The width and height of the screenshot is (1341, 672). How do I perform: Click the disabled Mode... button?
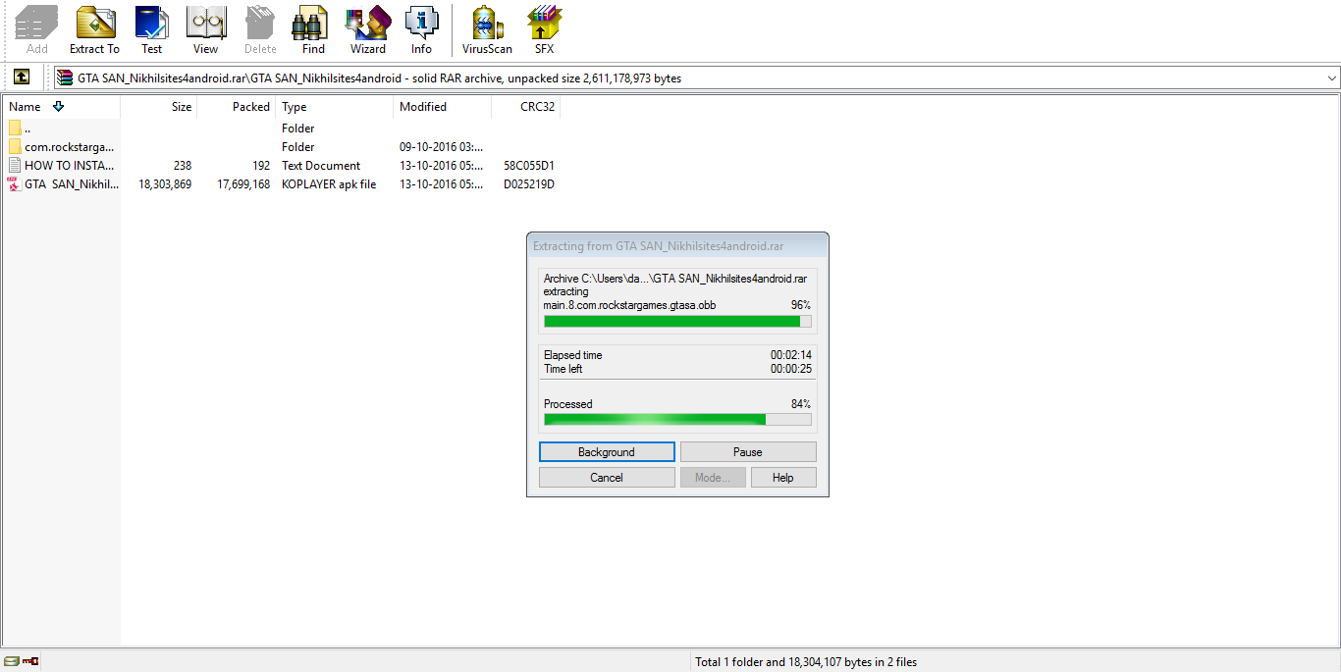tap(714, 478)
